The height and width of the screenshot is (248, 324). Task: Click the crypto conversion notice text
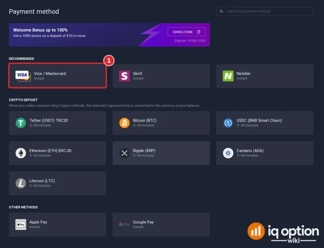pyautogui.click(x=104, y=106)
